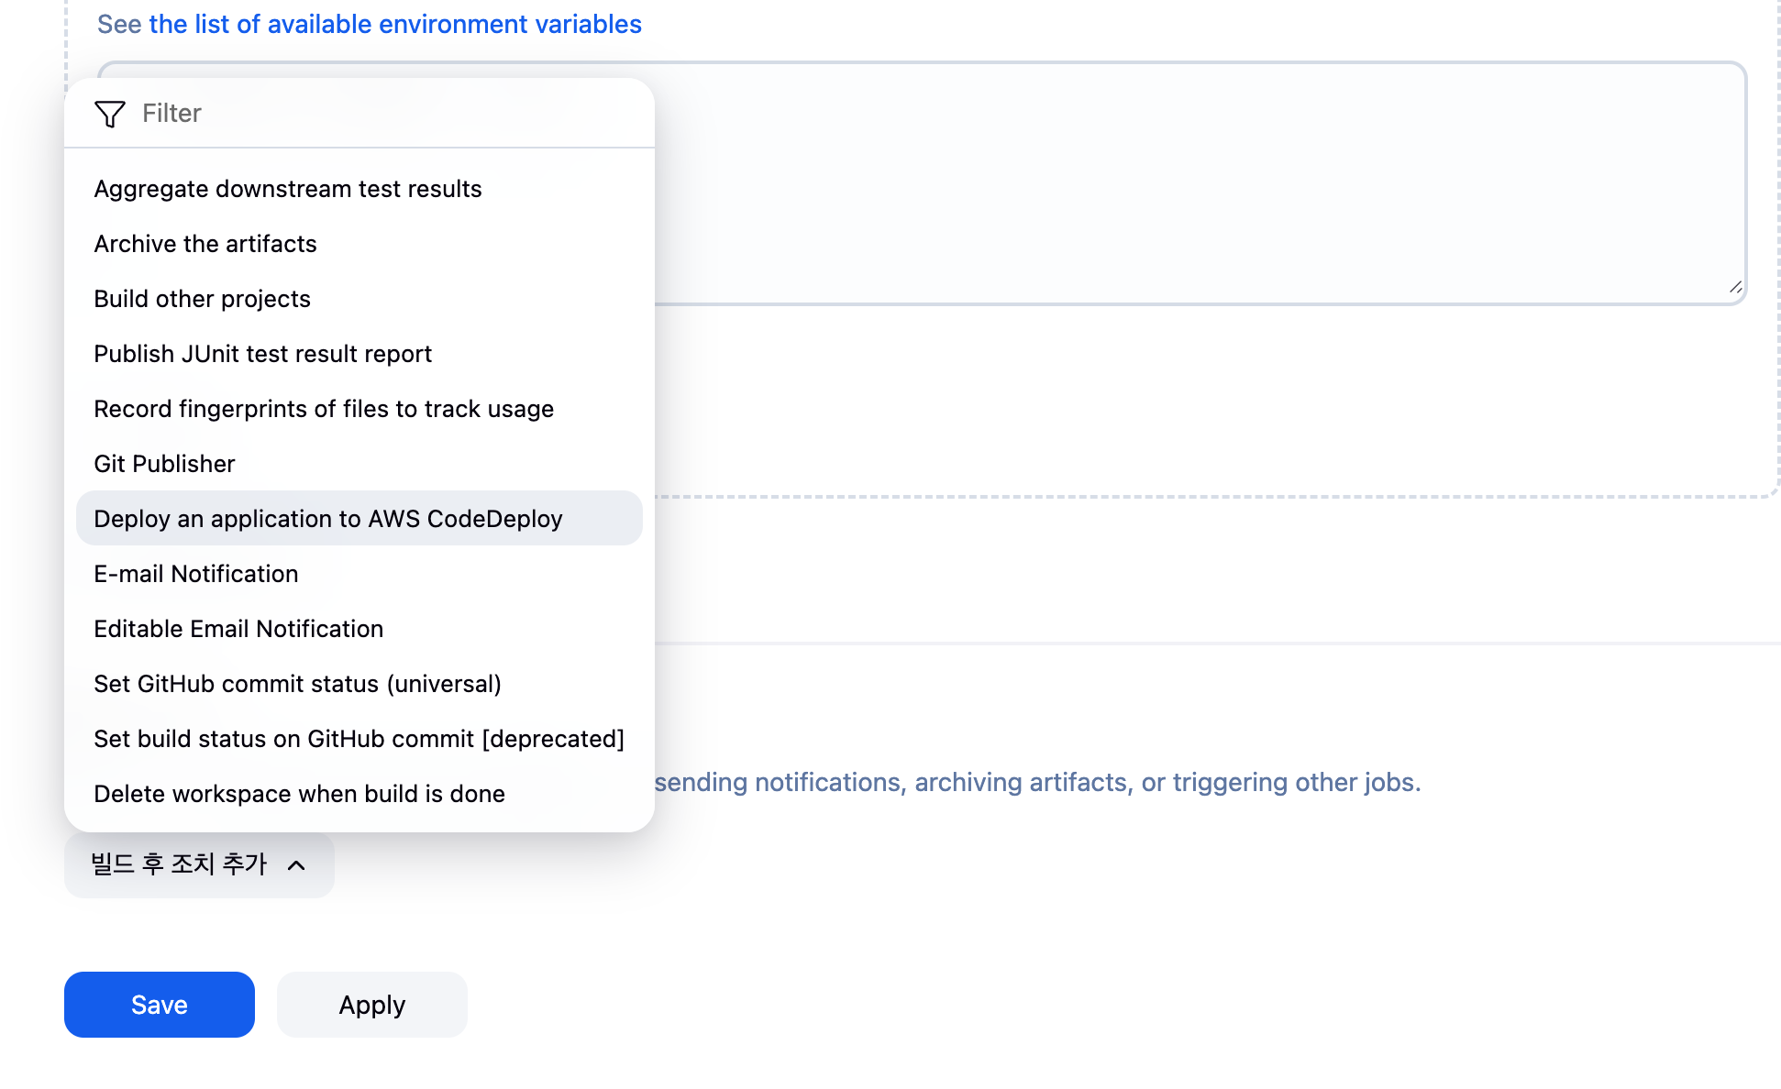Select Record fingerprints of files option
The image size is (1781, 1089).
pos(324,409)
